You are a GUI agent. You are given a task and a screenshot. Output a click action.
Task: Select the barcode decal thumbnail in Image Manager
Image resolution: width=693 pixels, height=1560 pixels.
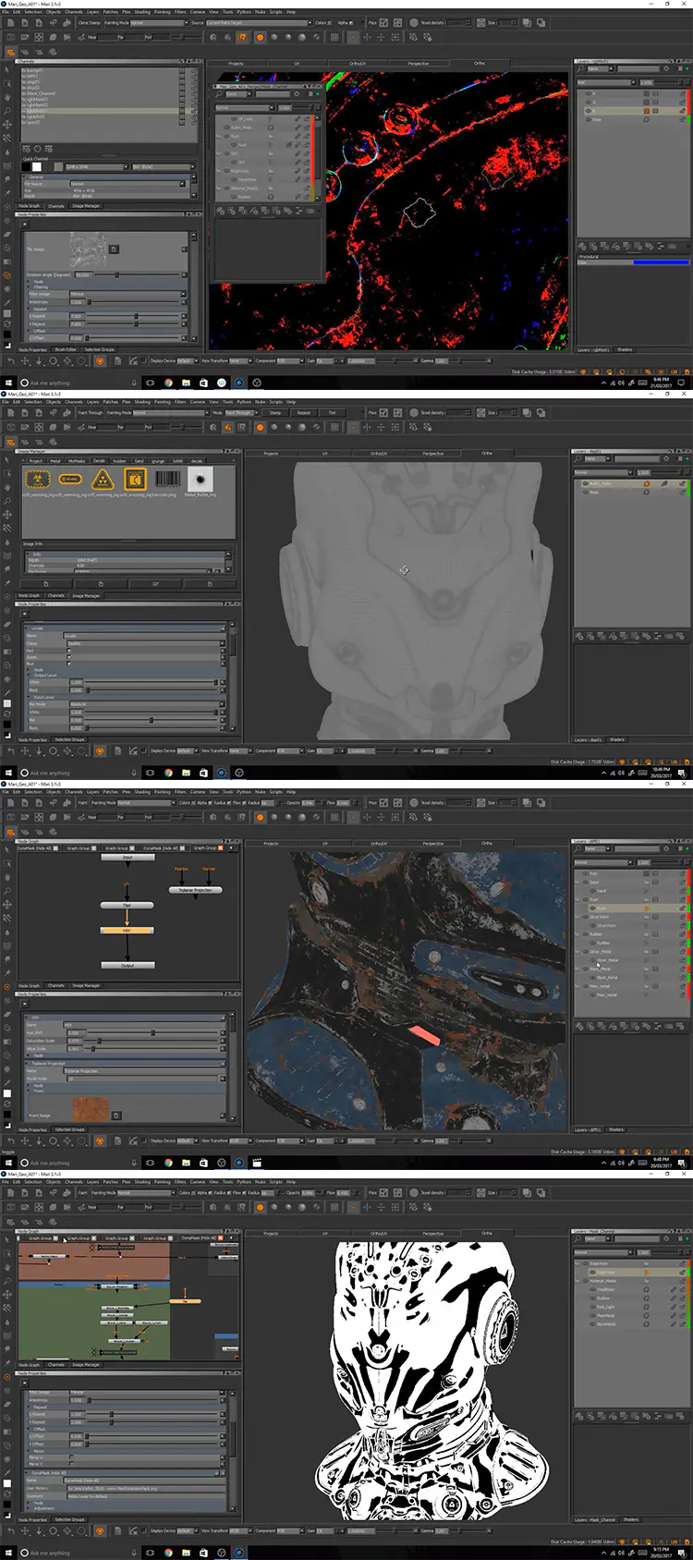(167, 479)
